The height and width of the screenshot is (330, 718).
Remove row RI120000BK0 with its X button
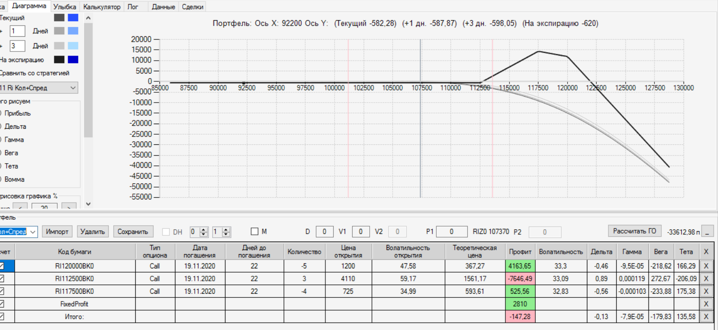706,266
